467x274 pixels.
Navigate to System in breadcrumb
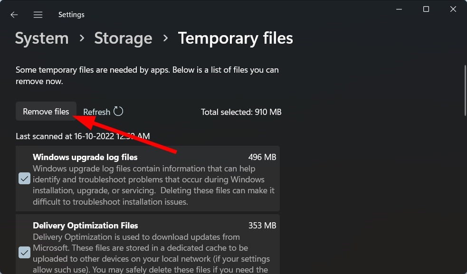42,38
